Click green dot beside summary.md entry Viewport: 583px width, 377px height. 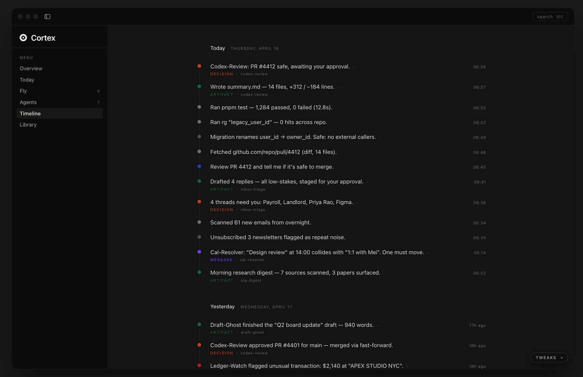[199, 86]
